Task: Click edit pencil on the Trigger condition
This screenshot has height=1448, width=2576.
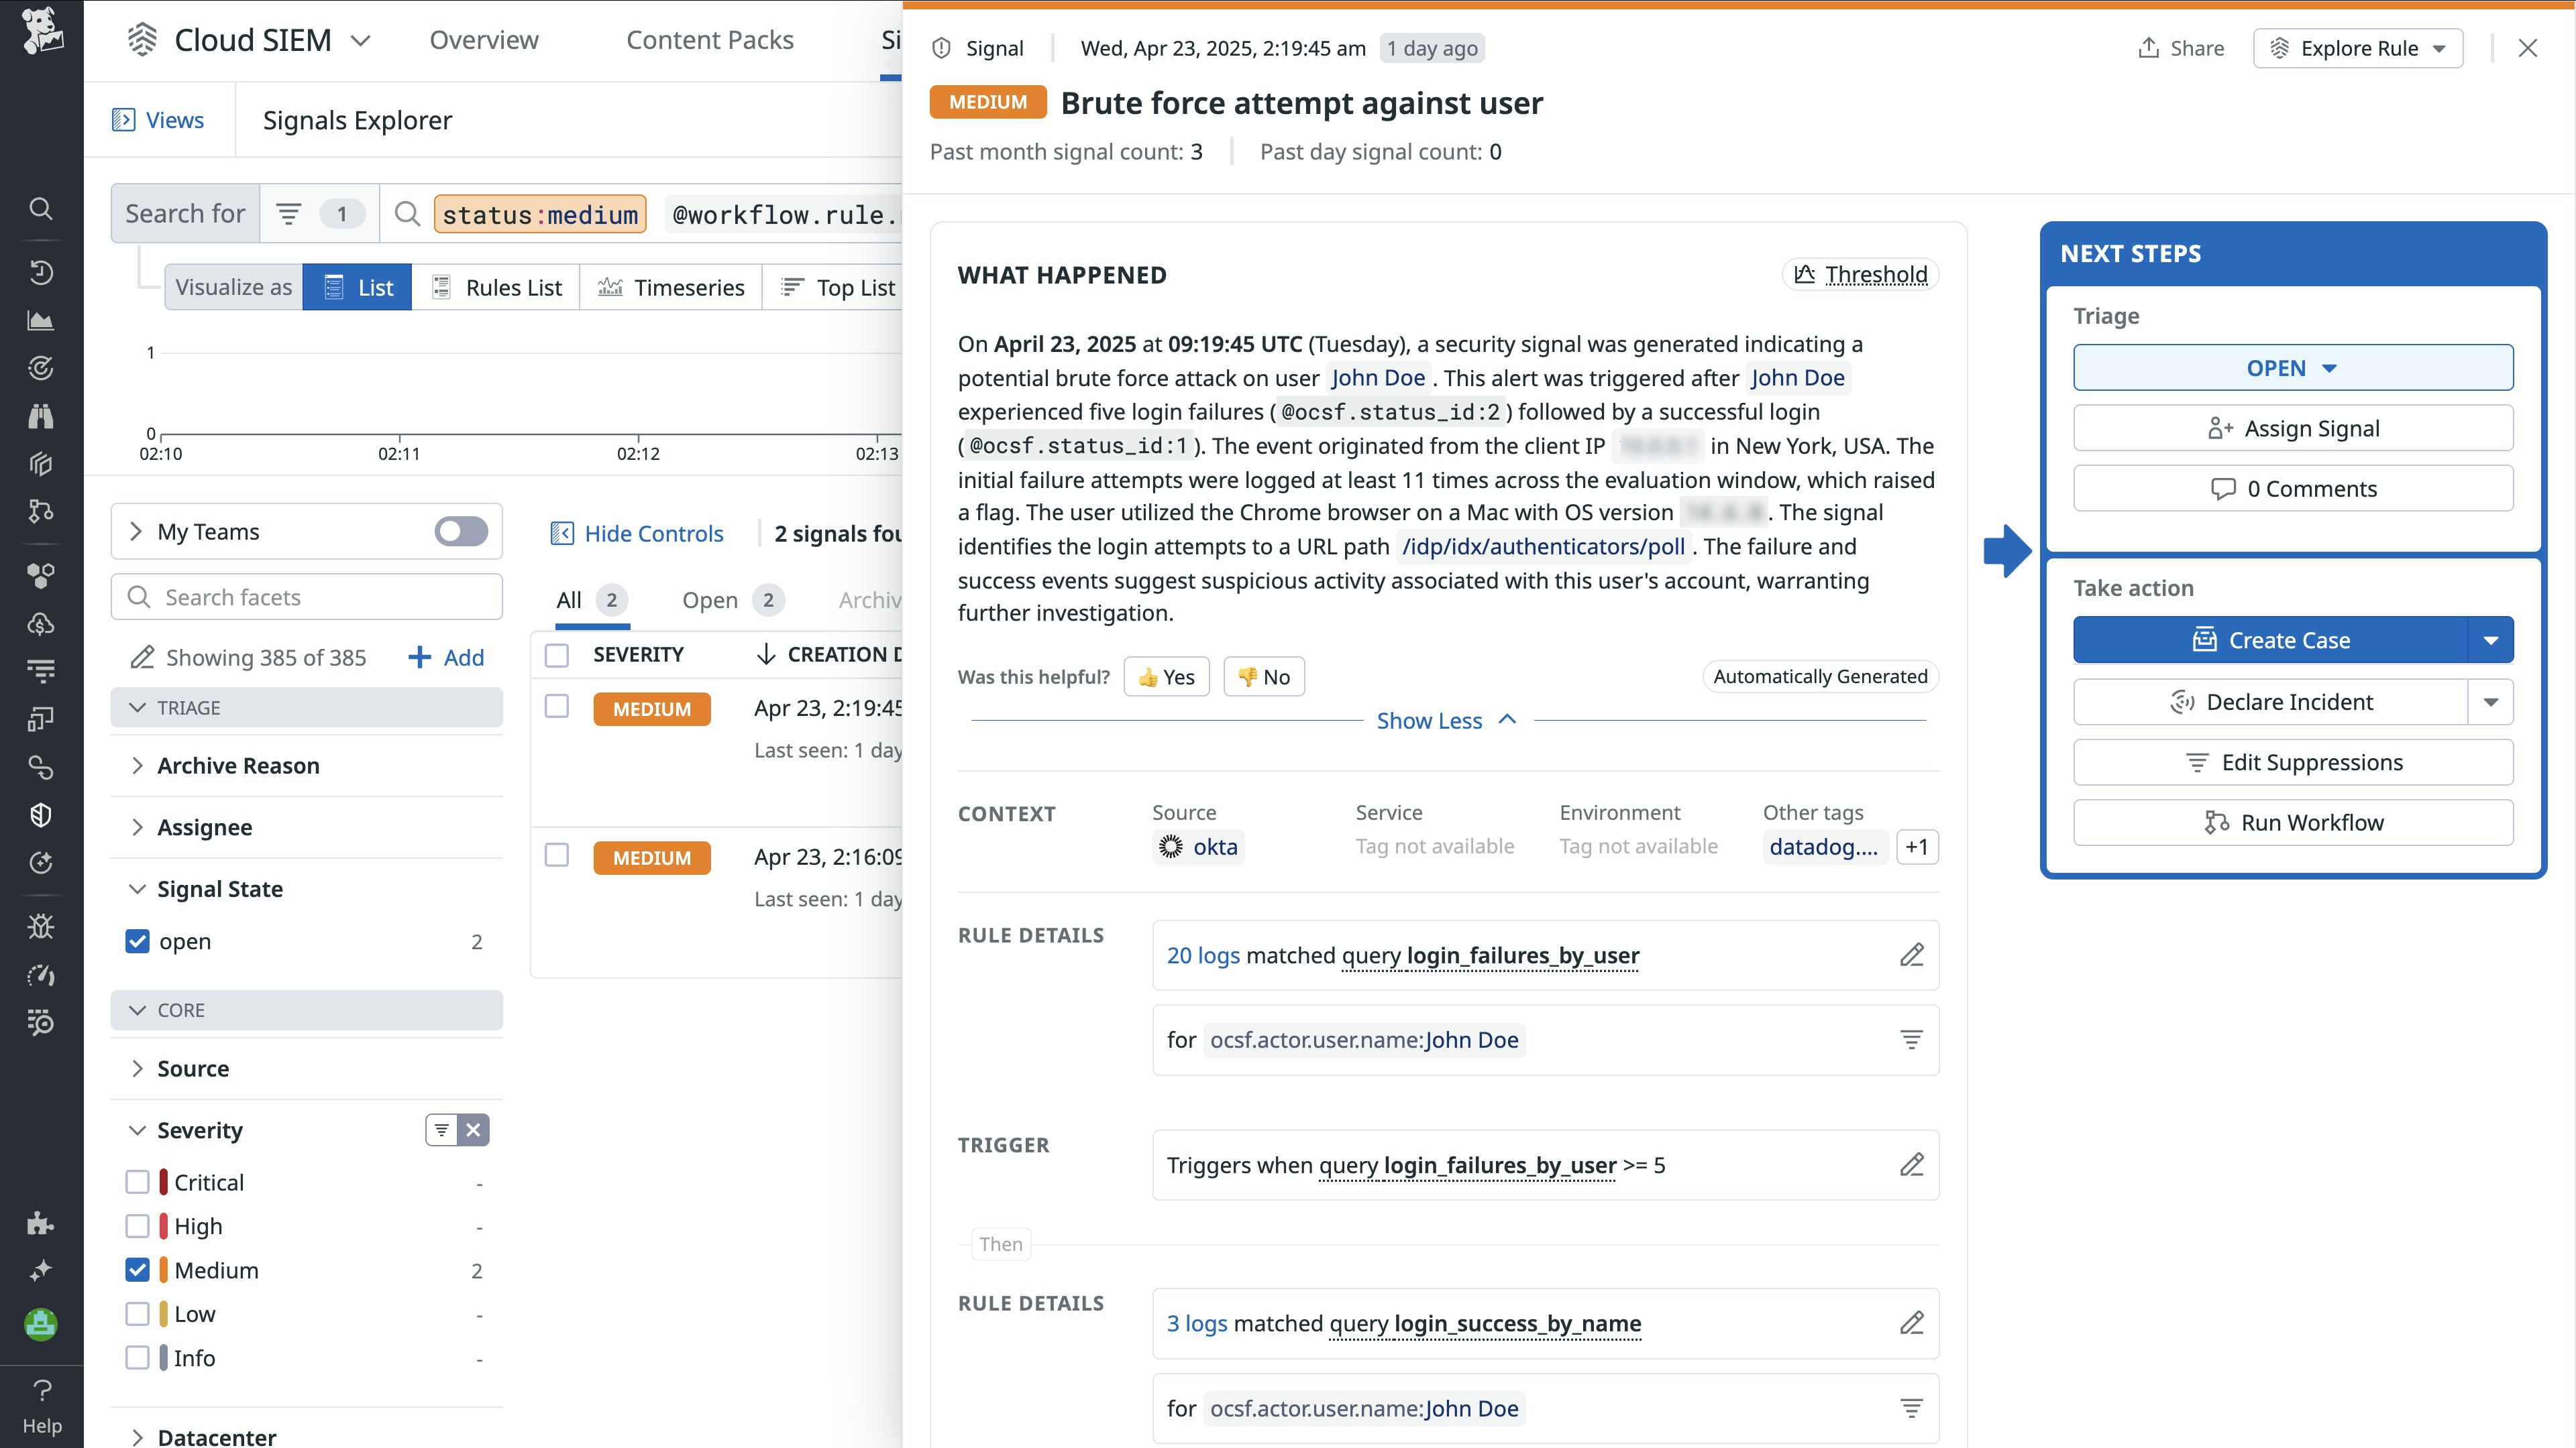Action: 1911,1165
